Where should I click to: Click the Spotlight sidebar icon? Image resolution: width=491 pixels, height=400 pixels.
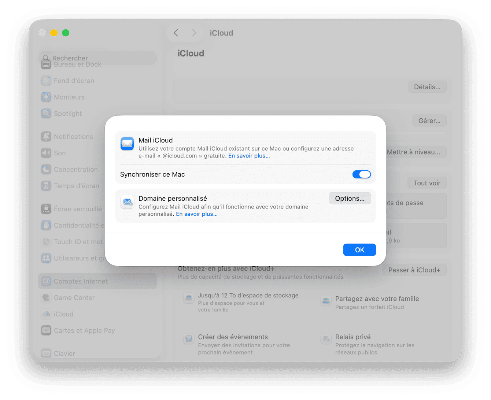point(46,114)
